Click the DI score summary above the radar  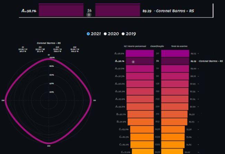pyautogui.click(x=23, y=49)
